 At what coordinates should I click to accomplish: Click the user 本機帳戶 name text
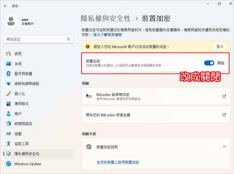click(x=28, y=22)
